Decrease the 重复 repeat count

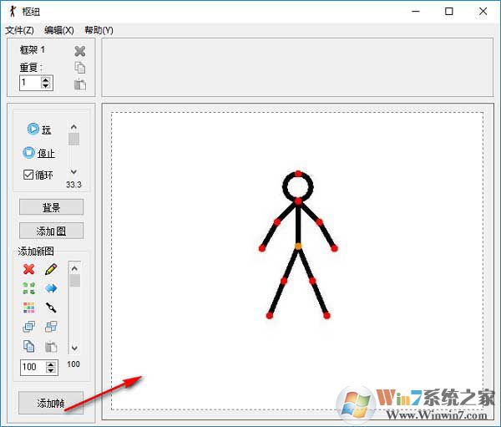[x=46, y=86]
